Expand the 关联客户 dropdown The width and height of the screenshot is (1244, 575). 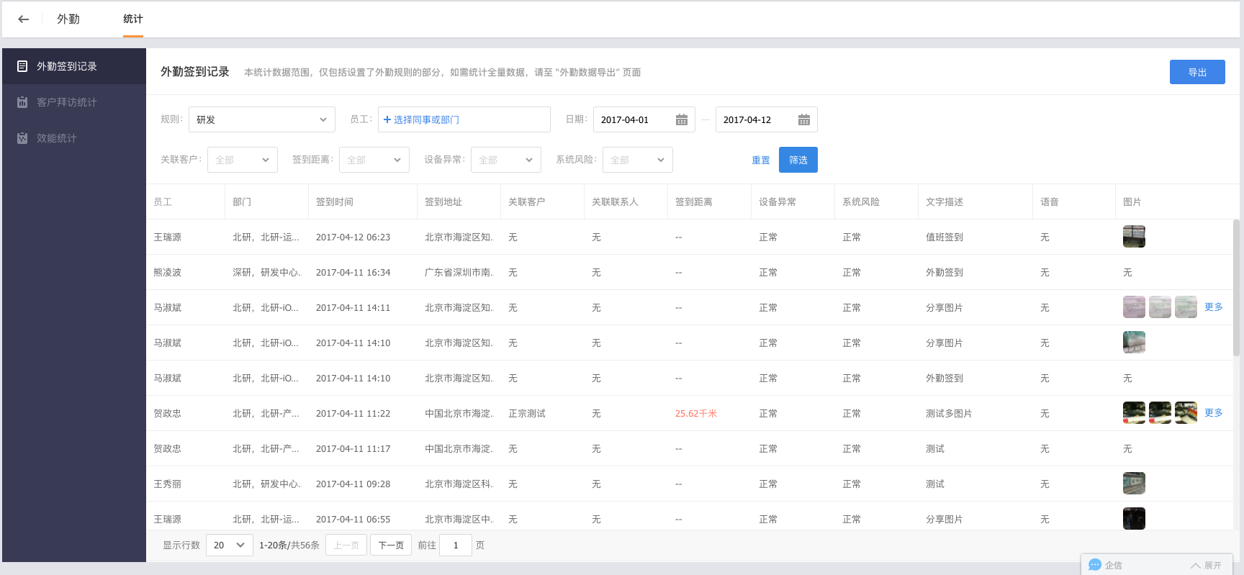point(243,160)
